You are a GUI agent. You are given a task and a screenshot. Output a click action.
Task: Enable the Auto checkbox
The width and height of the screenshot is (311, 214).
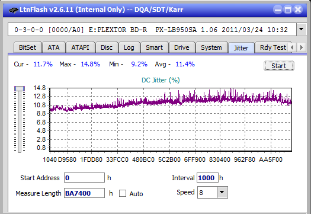(123, 193)
